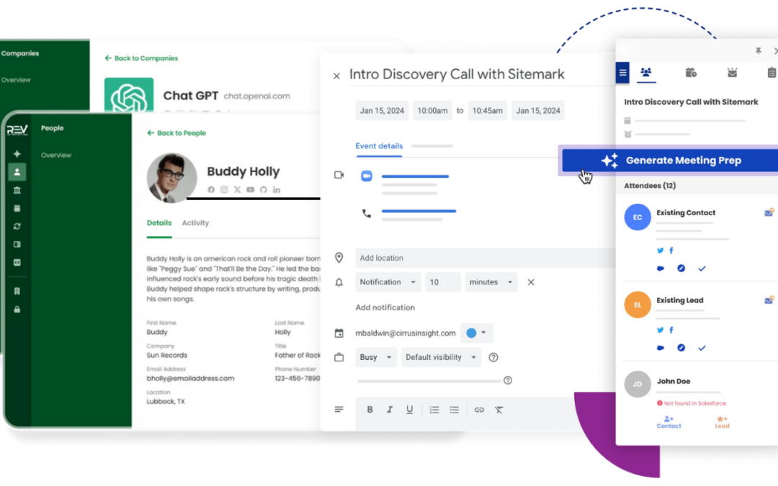Go Back to People

click(x=176, y=133)
